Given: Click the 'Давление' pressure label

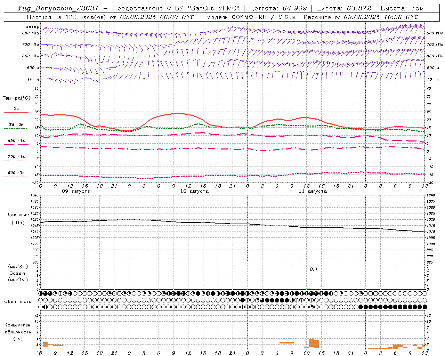Looking at the screenshot, I should [x=18, y=215].
